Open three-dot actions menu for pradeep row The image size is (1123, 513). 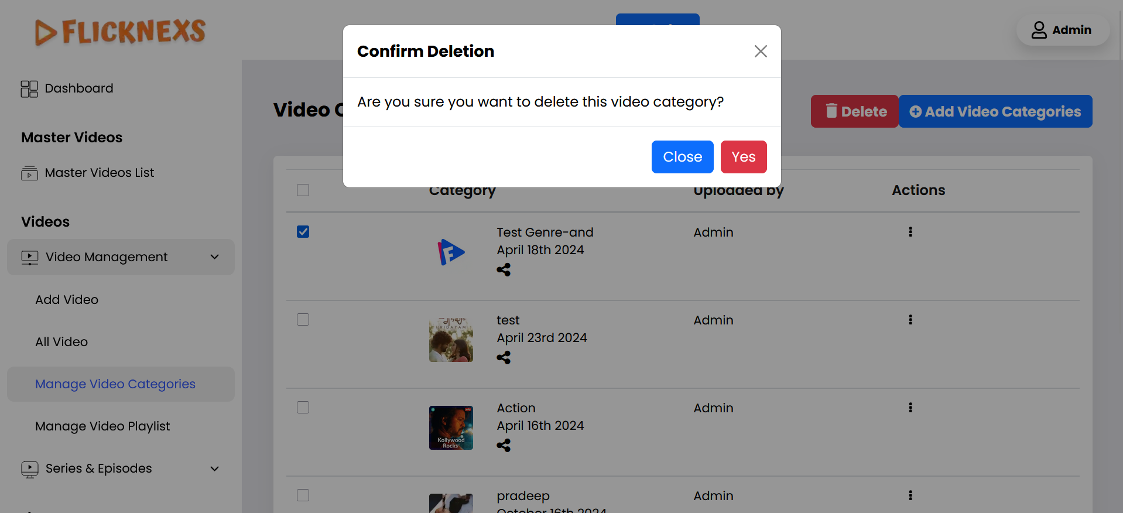click(910, 495)
